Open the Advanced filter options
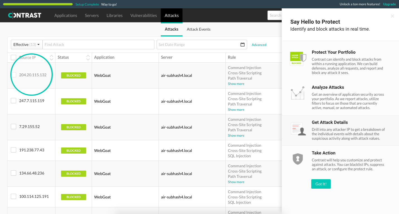 click(259, 45)
